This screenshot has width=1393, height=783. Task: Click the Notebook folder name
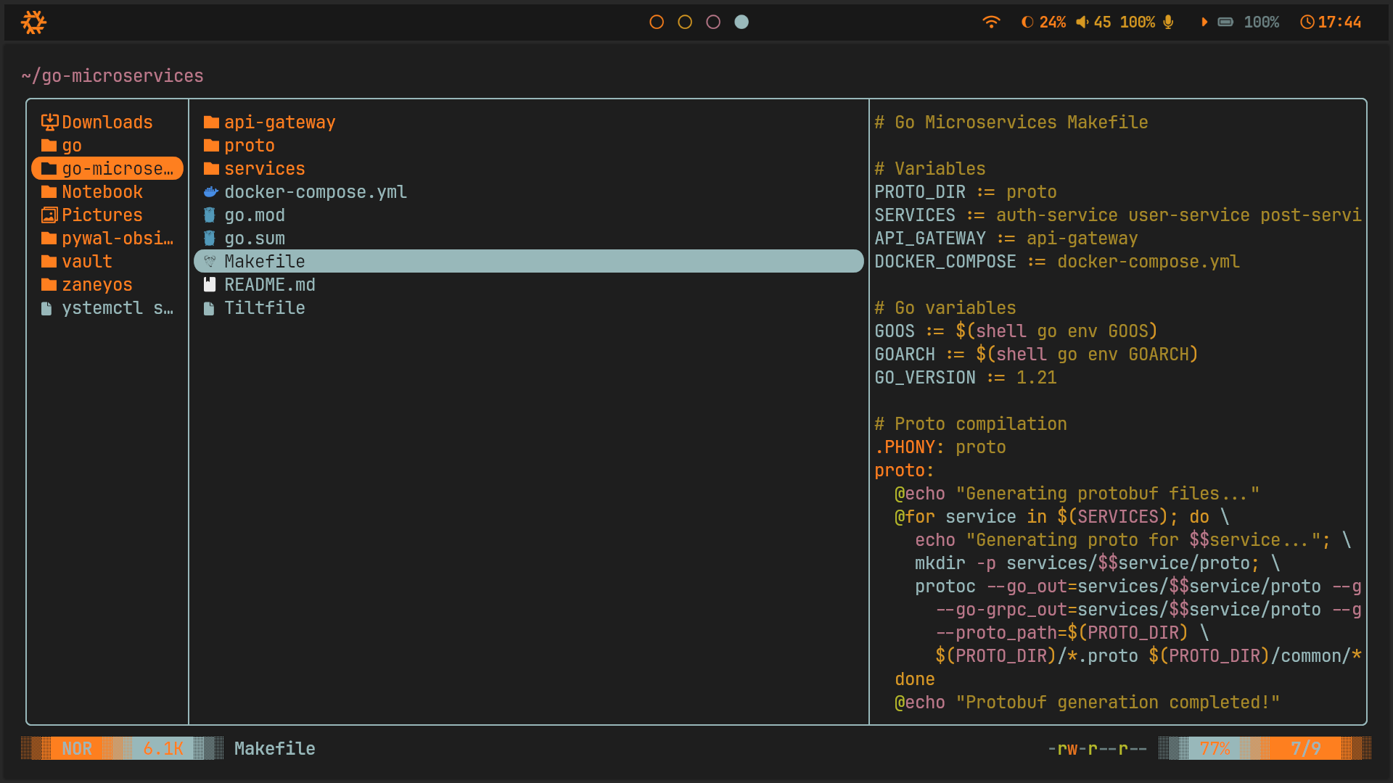(x=102, y=192)
